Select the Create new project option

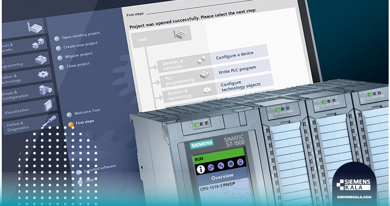77,46
